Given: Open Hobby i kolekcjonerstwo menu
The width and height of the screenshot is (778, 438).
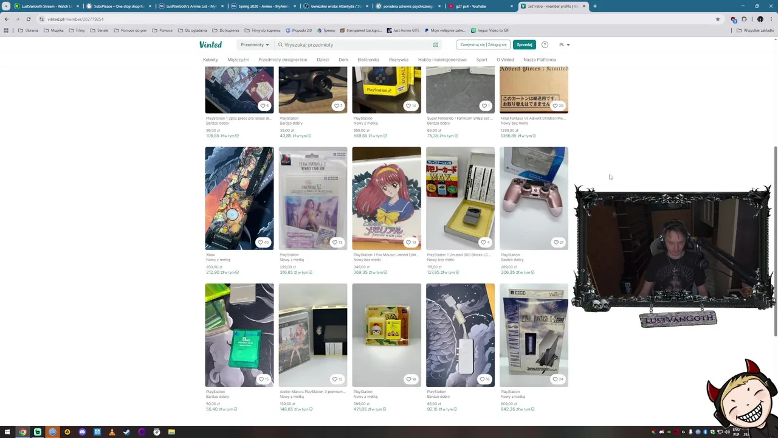Looking at the screenshot, I should 442,60.
